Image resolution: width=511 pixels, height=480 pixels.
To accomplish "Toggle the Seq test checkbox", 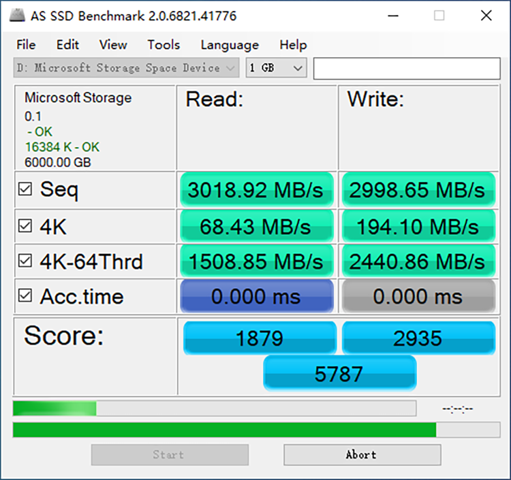I will [x=25, y=189].
